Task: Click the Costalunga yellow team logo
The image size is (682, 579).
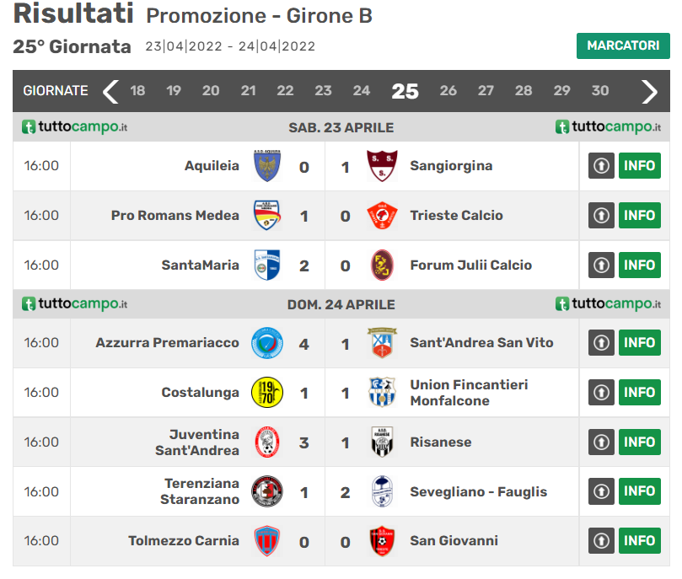Action: [267, 393]
